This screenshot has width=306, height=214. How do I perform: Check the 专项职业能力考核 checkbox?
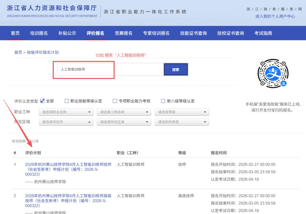pos(115,101)
